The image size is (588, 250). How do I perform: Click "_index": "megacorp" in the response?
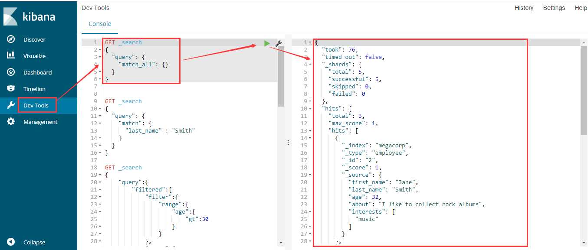pos(377,146)
